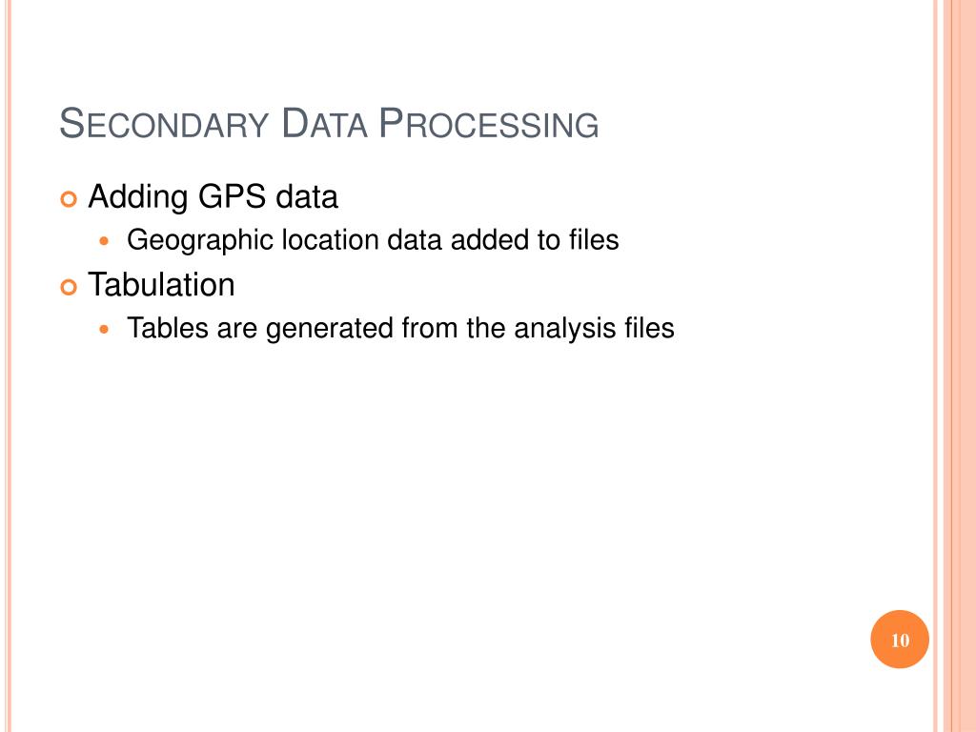
Task: Click the word Secondary in the title
Action: 164,123
